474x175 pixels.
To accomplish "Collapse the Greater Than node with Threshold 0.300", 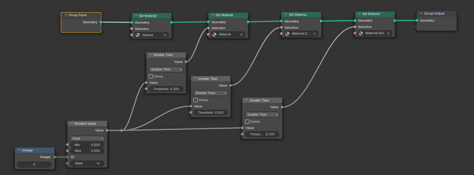I will pos(151,55).
